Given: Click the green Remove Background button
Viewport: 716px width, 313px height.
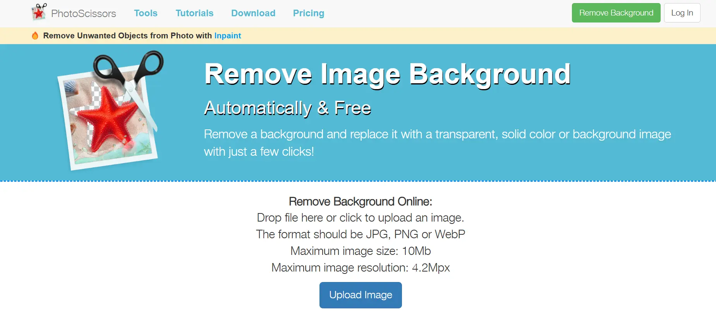Looking at the screenshot, I should [x=616, y=13].
